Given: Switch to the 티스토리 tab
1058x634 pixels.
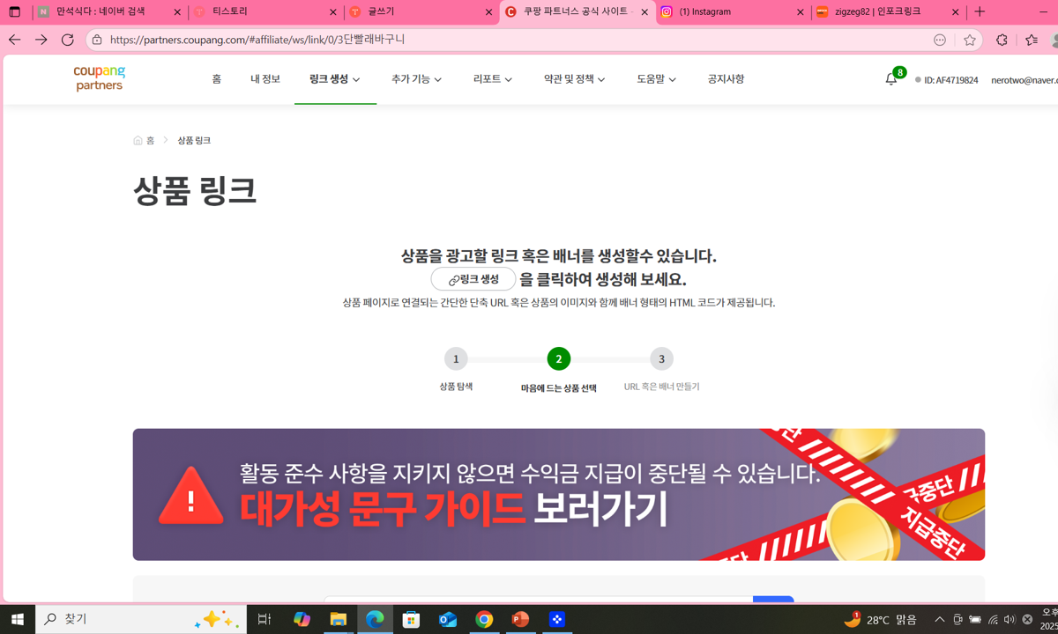Looking at the screenshot, I should tap(264, 12).
